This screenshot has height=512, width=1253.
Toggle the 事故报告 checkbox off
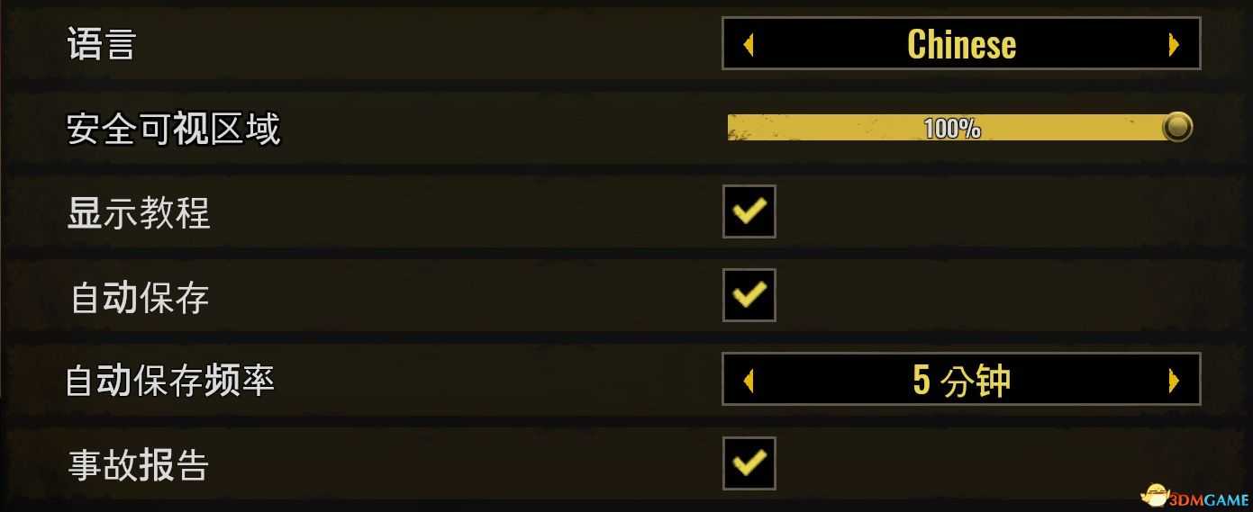coord(749,463)
